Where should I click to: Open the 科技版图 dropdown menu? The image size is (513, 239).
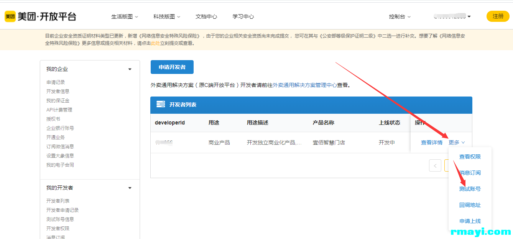pos(167,16)
